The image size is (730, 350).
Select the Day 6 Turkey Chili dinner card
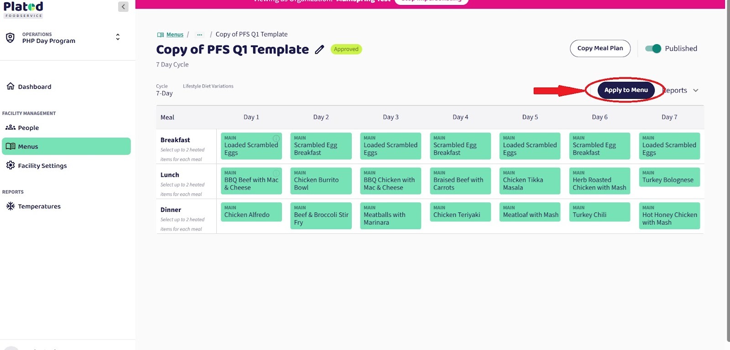point(600,212)
